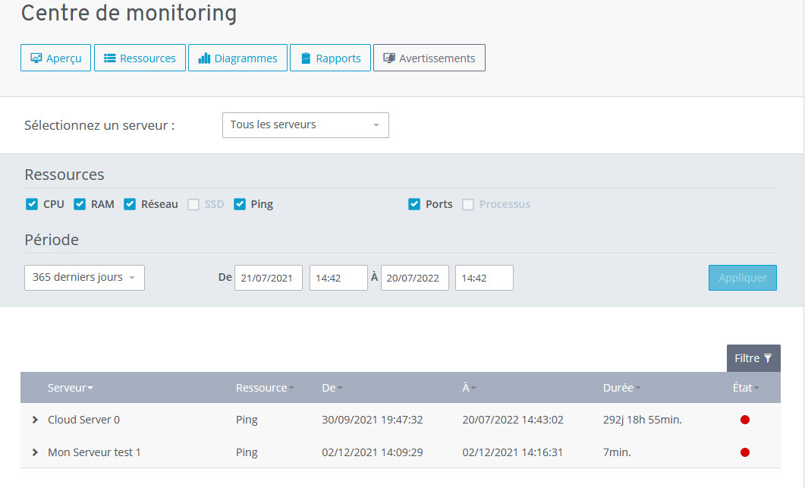Click the start time field after 21/07/2021
Screen dimensions: 805x488
[339, 278]
